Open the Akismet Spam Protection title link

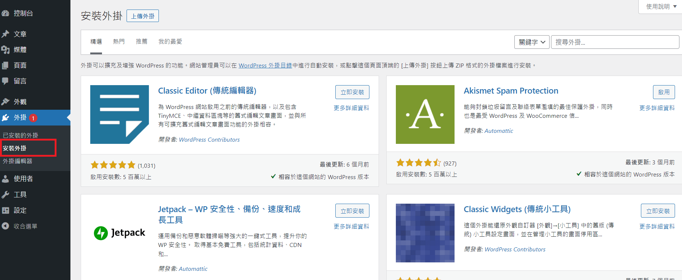(x=511, y=91)
